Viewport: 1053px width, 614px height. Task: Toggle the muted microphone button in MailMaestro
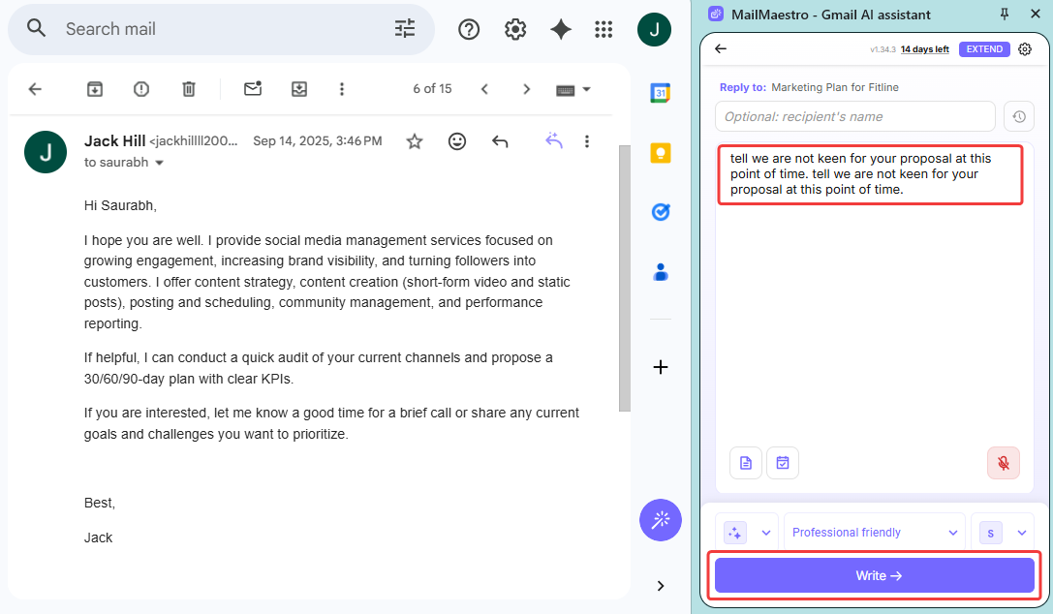point(1004,463)
